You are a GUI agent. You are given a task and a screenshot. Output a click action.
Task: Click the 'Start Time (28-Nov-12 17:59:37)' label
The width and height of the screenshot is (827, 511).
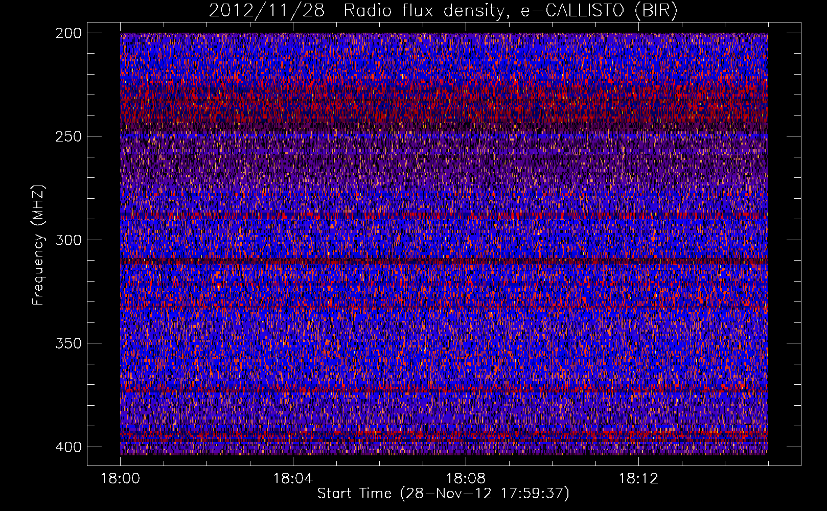point(443,494)
